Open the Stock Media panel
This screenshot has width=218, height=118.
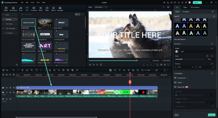[x=13, y=9]
